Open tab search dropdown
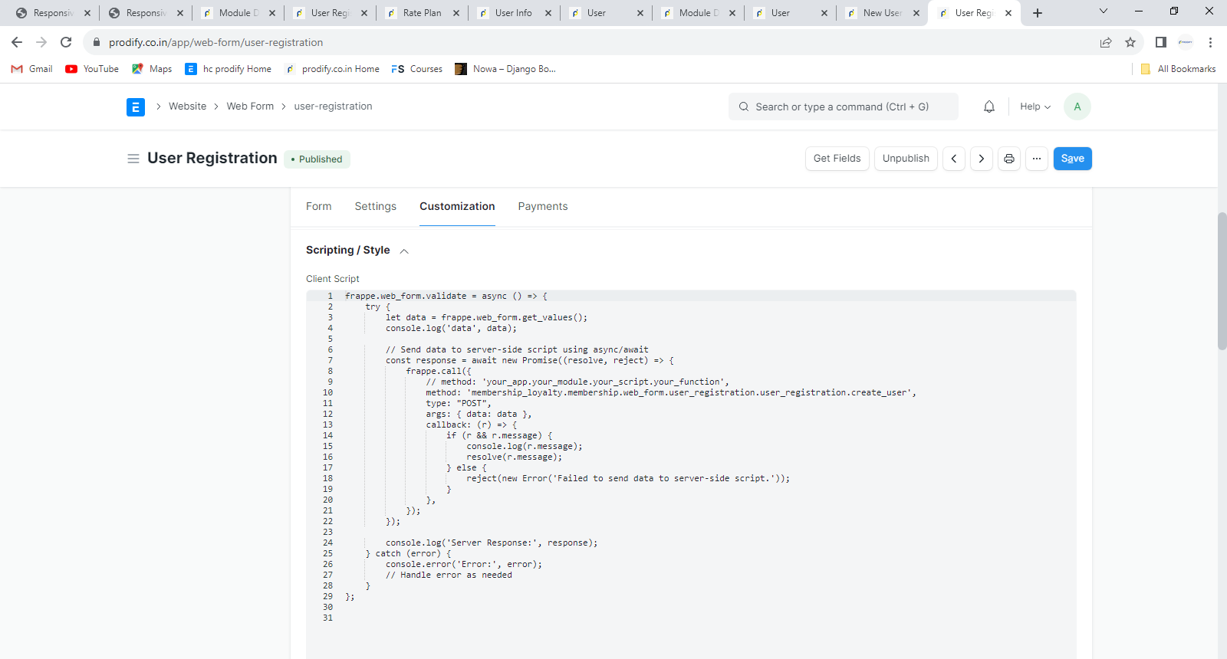1227x659 pixels. click(x=1104, y=11)
